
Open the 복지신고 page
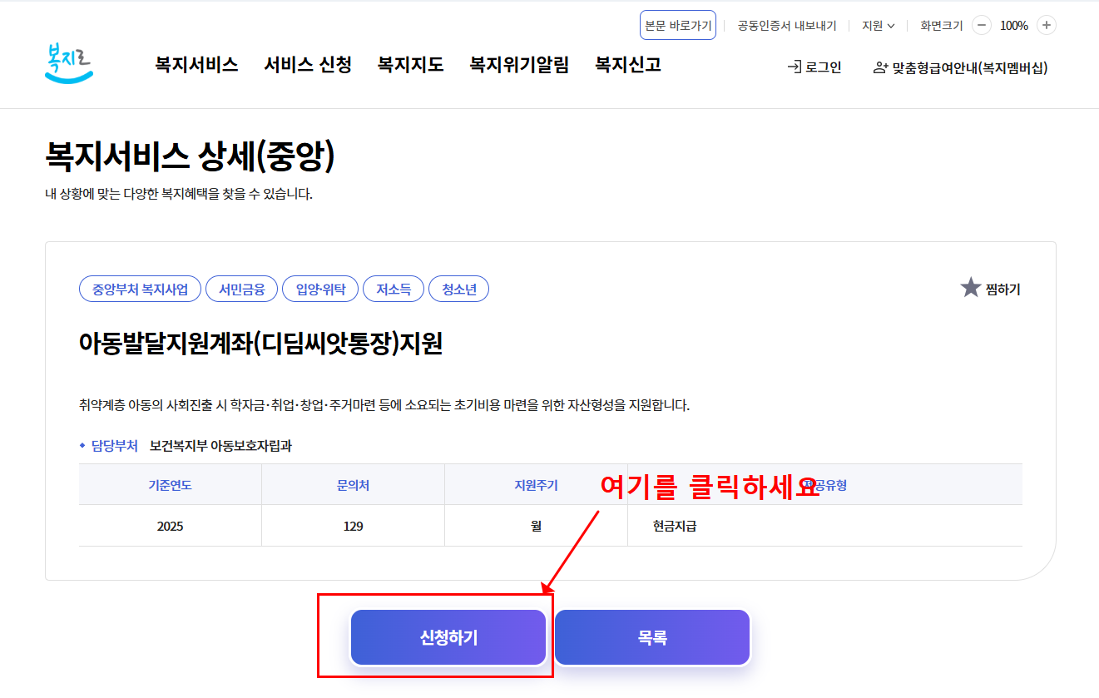(626, 64)
